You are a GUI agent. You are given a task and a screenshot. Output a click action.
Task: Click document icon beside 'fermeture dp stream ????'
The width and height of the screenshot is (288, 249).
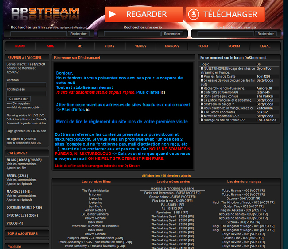point(202,116)
